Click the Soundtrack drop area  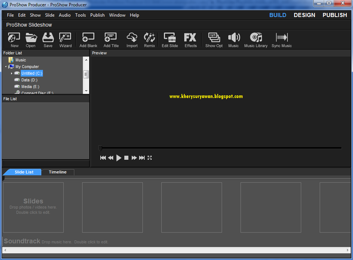[x=176, y=241]
